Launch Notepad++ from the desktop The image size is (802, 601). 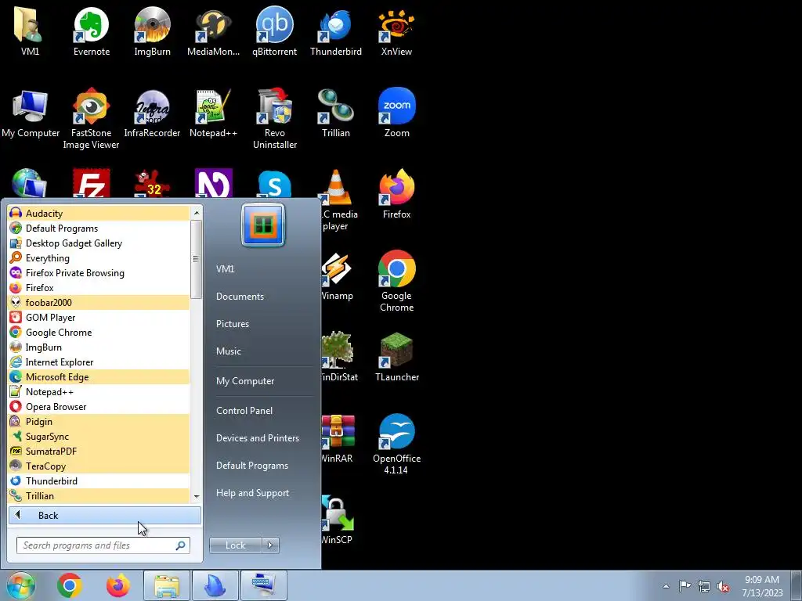pos(213,113)
